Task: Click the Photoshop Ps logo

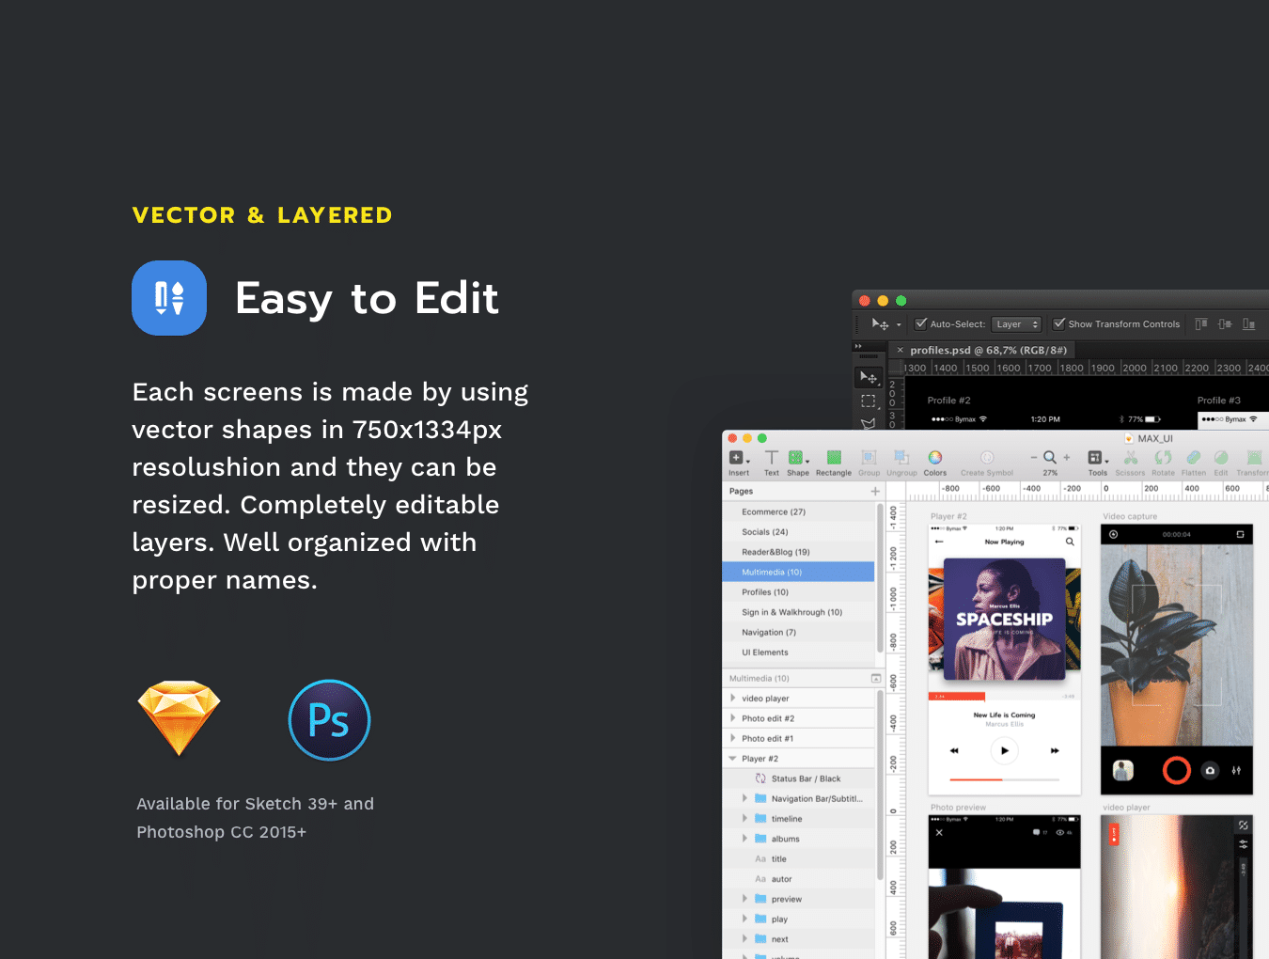Action: pos(329,720)
